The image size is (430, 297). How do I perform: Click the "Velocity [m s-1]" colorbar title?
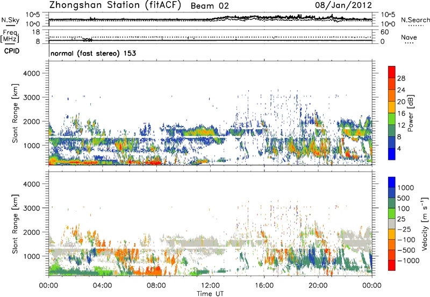[x=425, y=224]
